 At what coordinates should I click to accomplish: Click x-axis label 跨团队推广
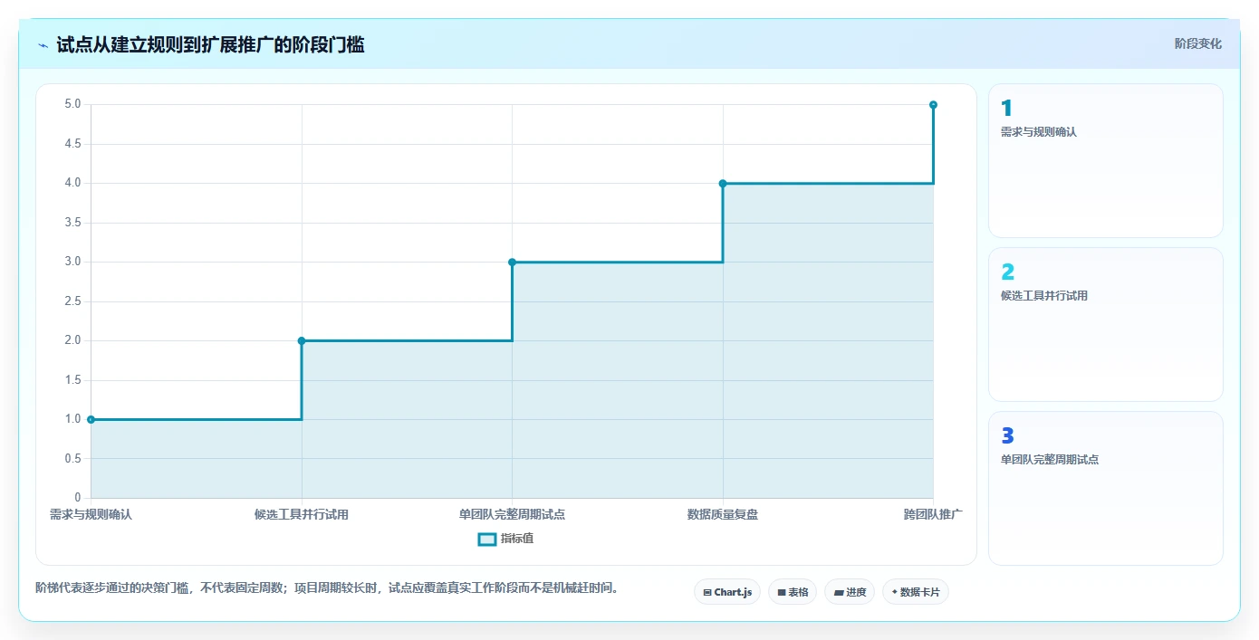pos(933,514)
